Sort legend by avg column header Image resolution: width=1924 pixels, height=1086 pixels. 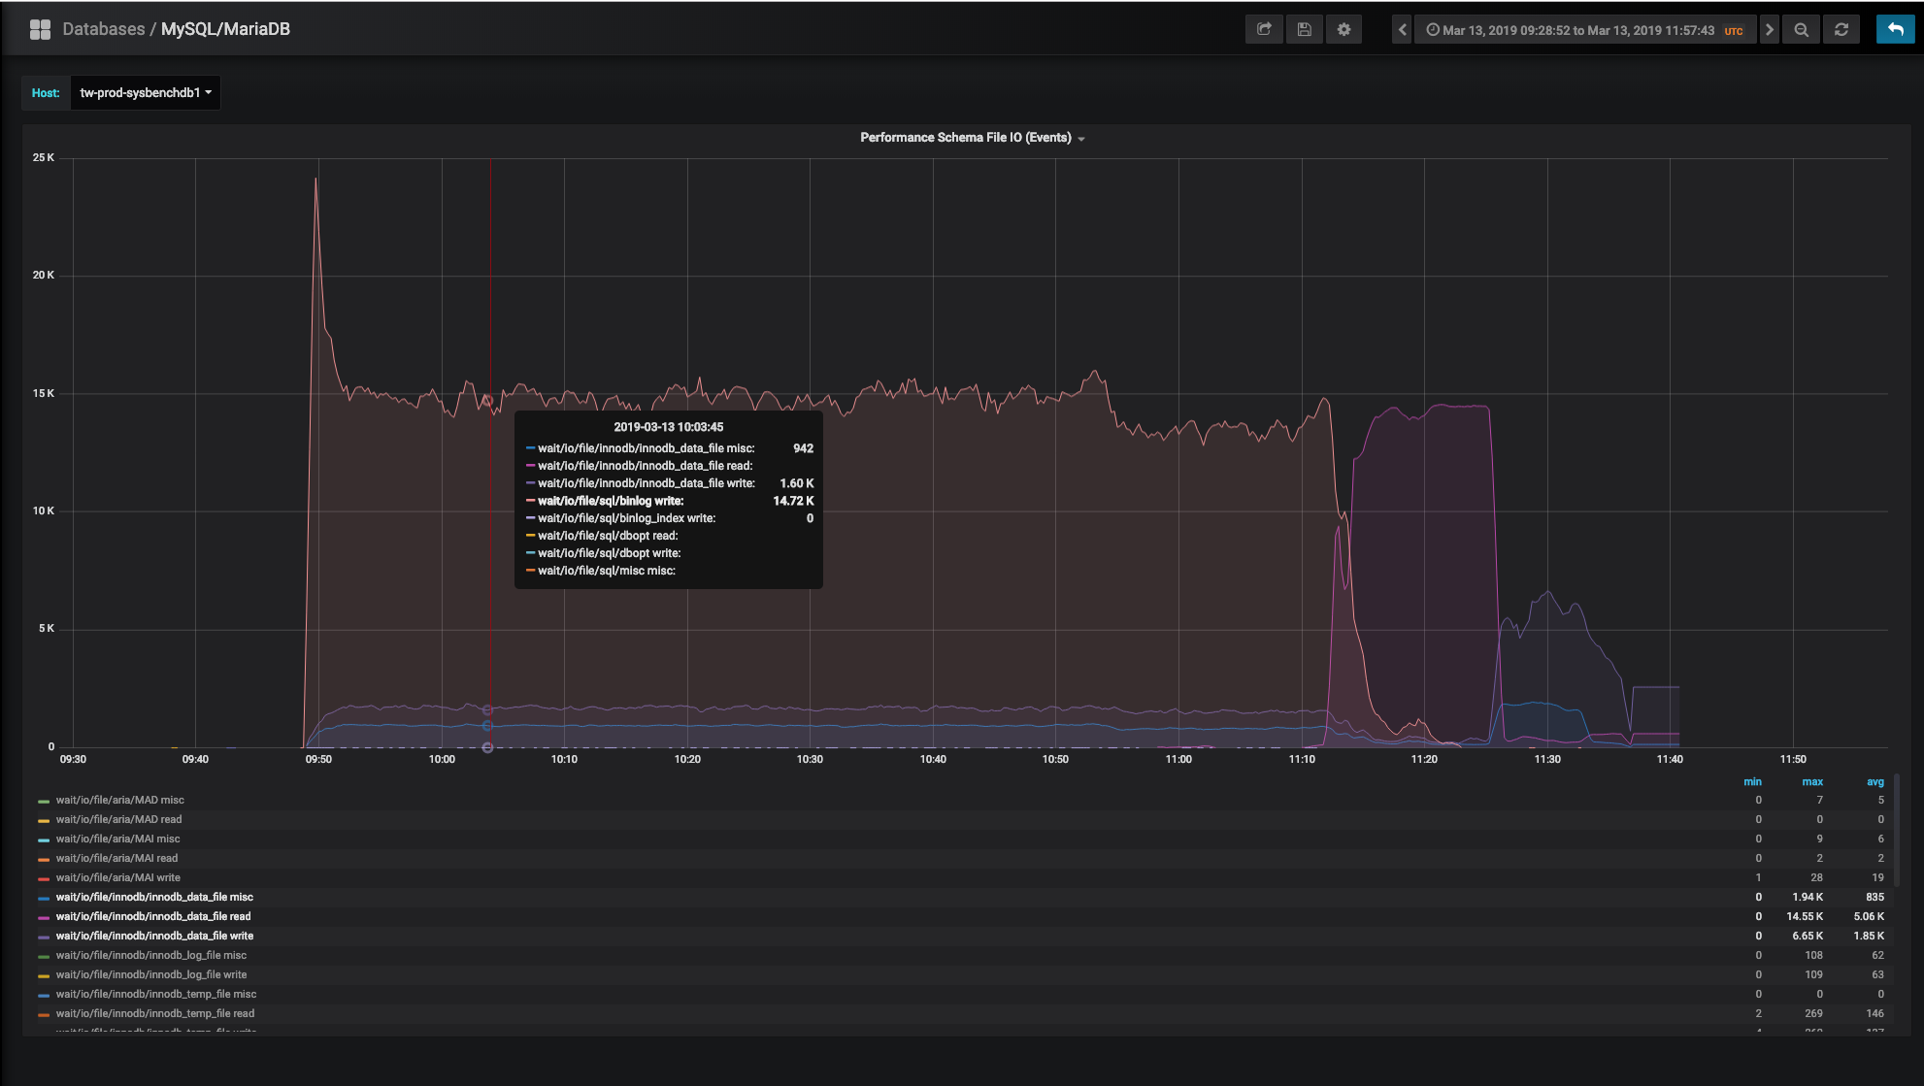1874,781
